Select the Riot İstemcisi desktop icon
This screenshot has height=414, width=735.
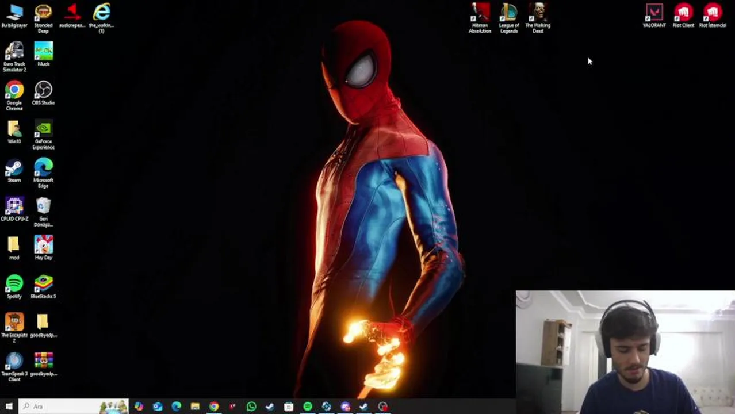pyautogui.click(x=713, y=16)
